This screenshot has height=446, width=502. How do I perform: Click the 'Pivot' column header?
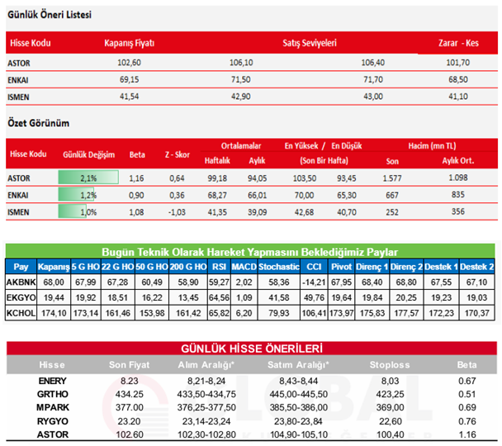pyautogui.click(x=342, y=267)
